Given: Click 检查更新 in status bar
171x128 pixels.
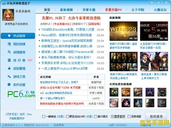Looking at the screenshot, I should (x=59, y=125).
